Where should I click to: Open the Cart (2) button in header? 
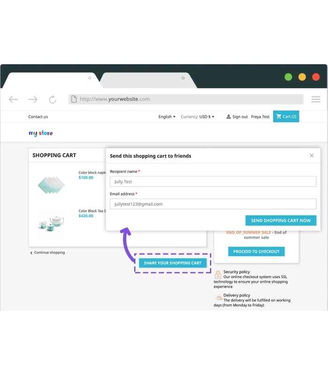click(286, 117)
